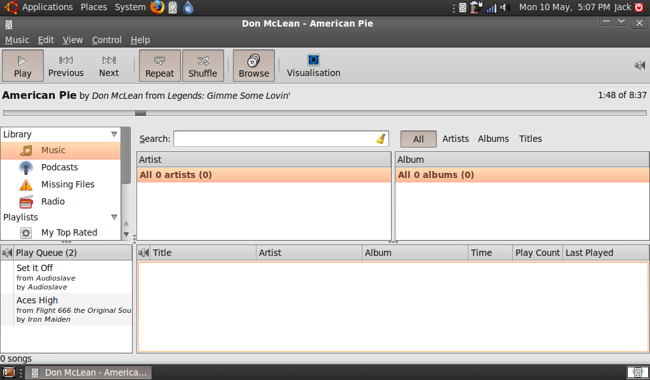Select the 'All 0 artists (0)' row

coord(264,175)
